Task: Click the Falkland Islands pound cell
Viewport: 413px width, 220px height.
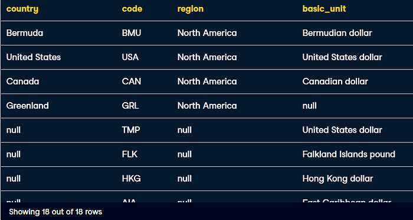Action: pyautogui.click(x=349, y=154)
